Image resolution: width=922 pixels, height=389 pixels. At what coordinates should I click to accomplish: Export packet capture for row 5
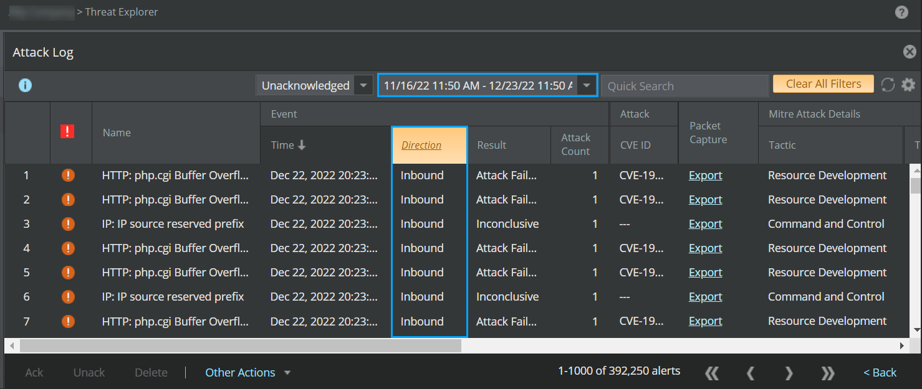[x=705, y=273]
